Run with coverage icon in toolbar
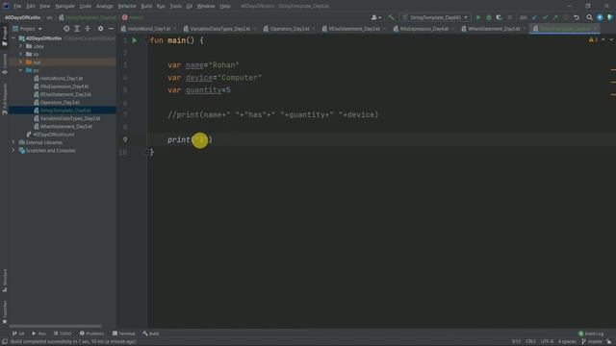The image size is (616, 346). pyautogui.click(x=499, y=17)
